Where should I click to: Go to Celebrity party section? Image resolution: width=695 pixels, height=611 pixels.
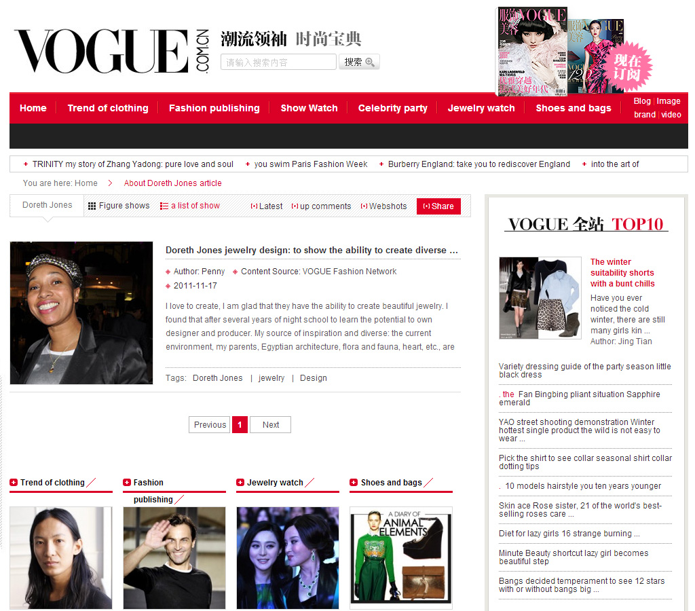coord(393,108)
